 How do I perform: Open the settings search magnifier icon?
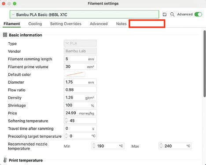pyautogui.click(x=172, y=15)
